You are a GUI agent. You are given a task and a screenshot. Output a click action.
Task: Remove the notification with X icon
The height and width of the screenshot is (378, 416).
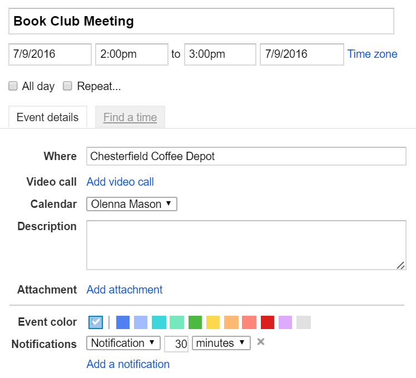[261, 342]
